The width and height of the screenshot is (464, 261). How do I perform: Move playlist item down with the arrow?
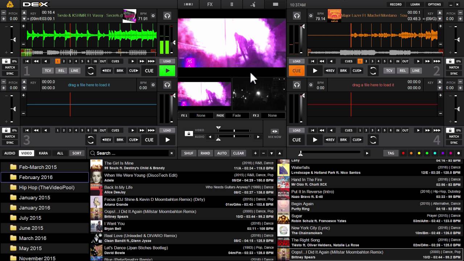(272, 153)
